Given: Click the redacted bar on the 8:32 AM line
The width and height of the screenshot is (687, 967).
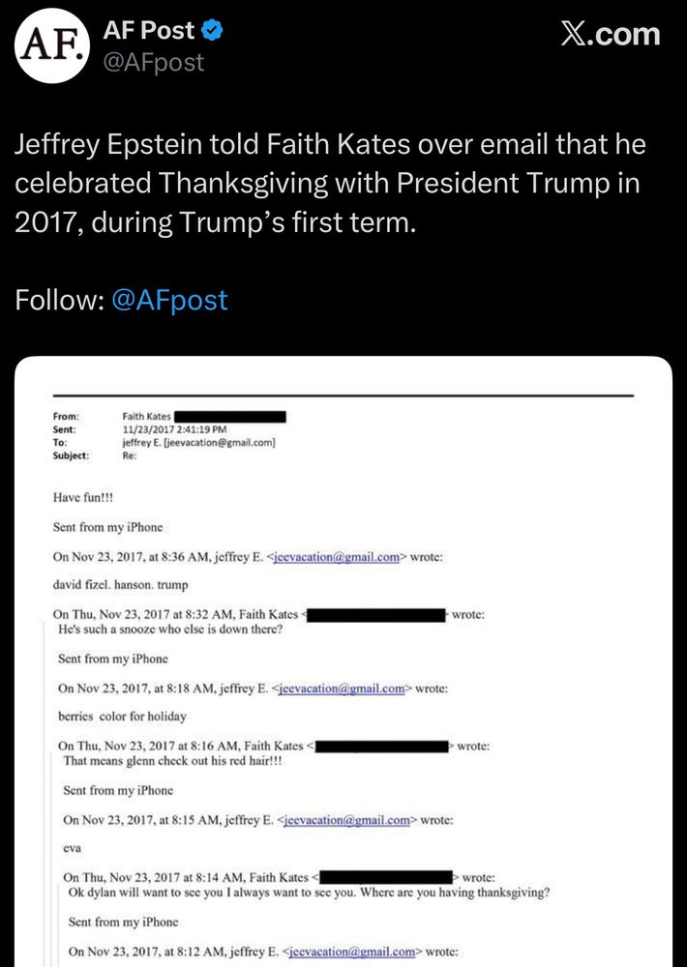Looking at the screenshot, I should (376, 615).
